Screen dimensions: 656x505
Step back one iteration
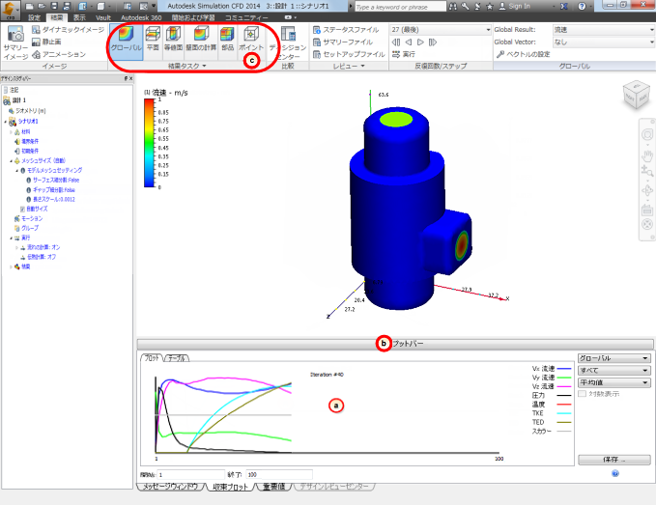(x=409, y=42)
